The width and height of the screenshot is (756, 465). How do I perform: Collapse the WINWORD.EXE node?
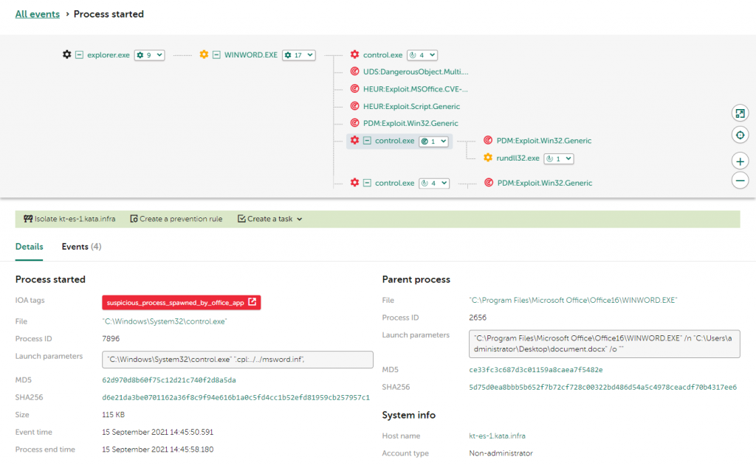[216, 55]
